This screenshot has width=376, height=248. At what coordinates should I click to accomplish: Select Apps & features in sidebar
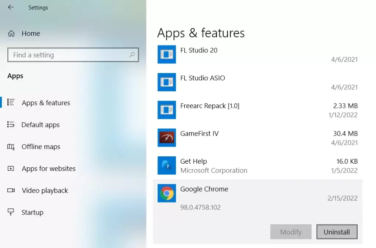46,103
